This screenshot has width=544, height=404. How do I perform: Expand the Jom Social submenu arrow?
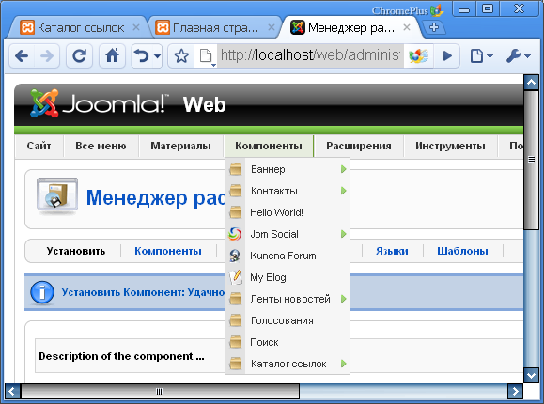coord(344,234)
